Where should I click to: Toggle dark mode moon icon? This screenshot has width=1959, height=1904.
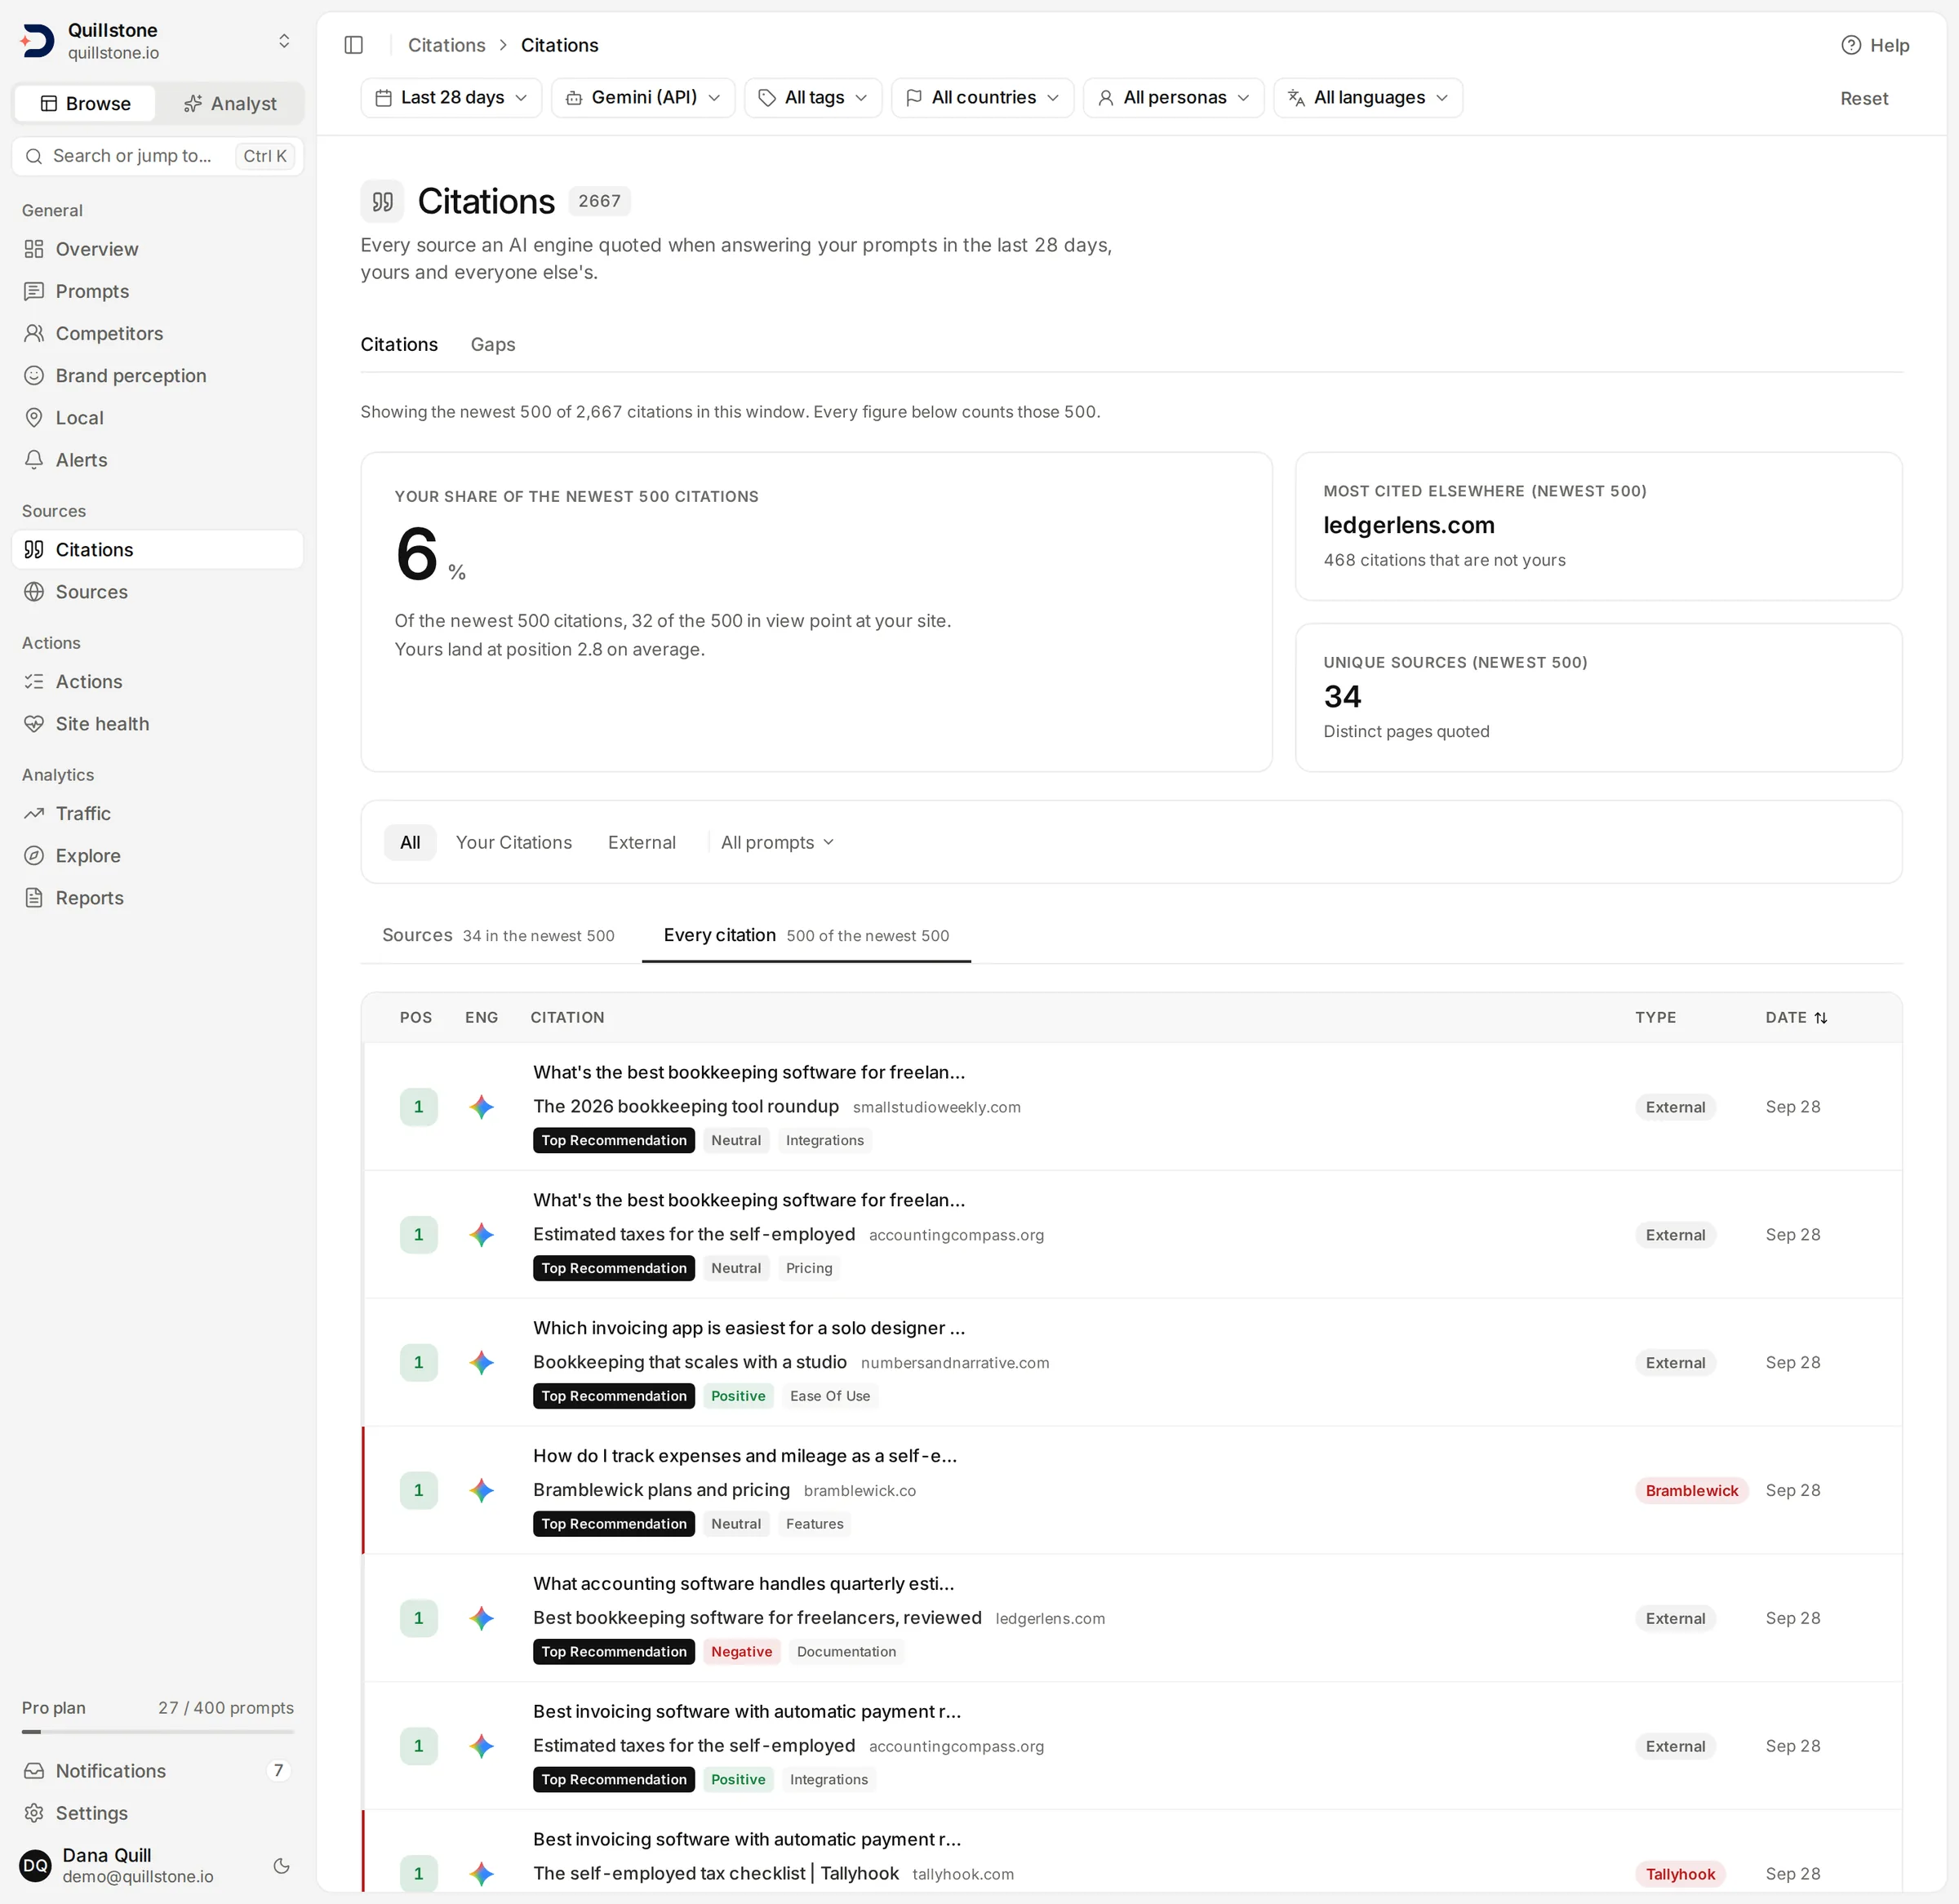(x=282, y=1865)
